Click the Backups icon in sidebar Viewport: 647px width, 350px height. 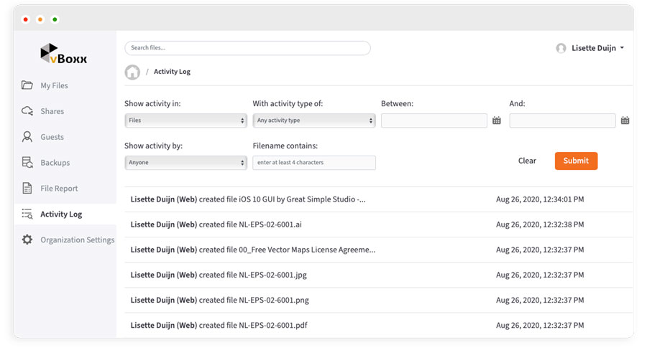pyautogui.click(x=27, y=163)
